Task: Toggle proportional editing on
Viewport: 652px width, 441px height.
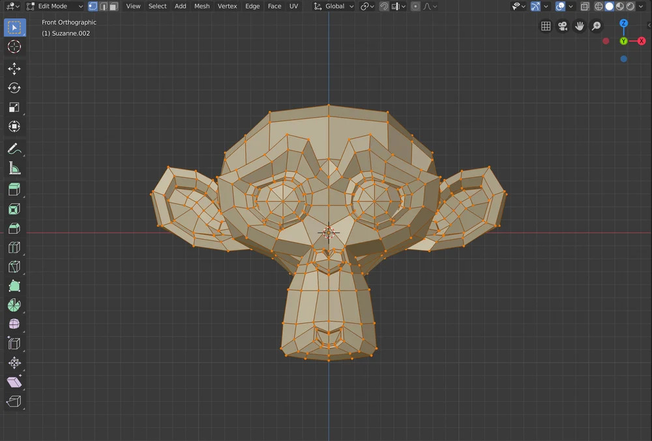Action: 415,7
